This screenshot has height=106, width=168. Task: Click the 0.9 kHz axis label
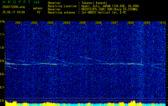2,61
